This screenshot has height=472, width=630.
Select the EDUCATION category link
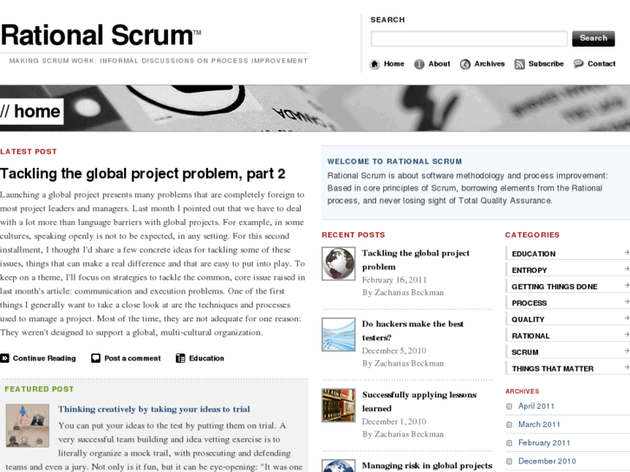point(534,254)
